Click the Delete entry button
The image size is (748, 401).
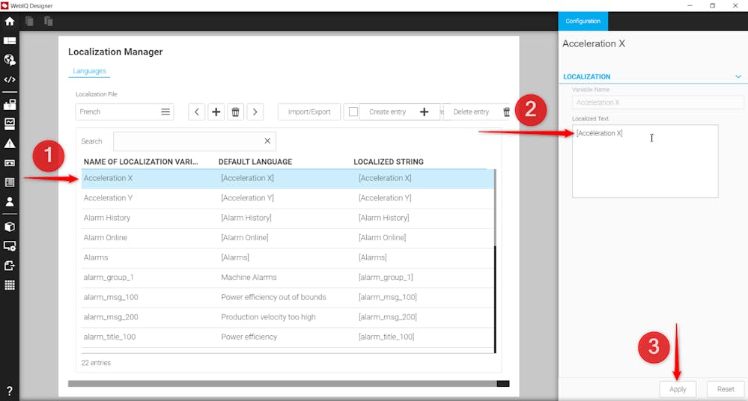(479, 111)
